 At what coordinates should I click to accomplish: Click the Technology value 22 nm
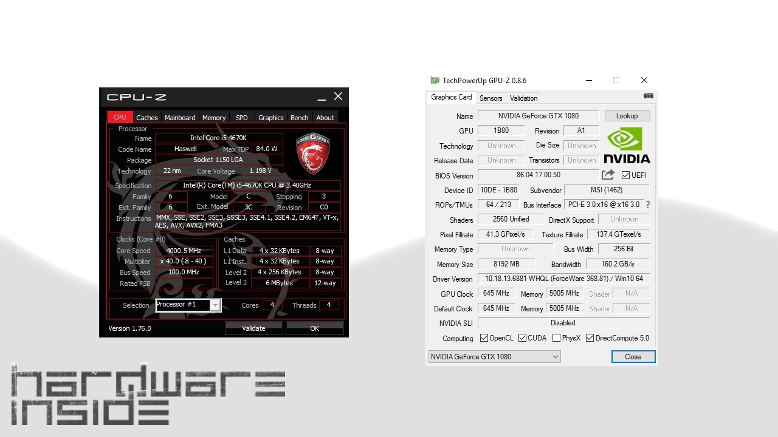172,171
